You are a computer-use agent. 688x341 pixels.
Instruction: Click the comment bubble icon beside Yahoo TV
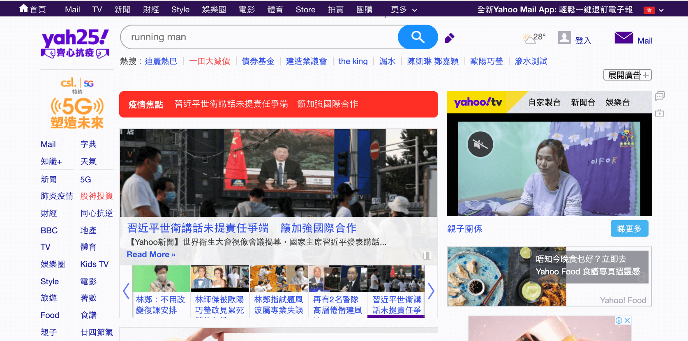tap(660, 96)
